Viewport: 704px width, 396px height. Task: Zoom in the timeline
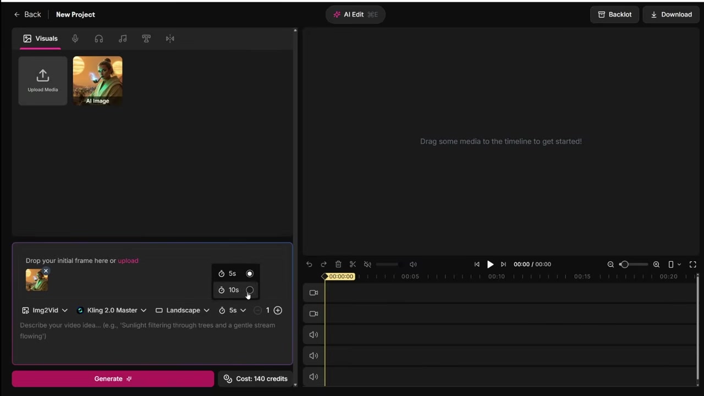pos(656,265)
